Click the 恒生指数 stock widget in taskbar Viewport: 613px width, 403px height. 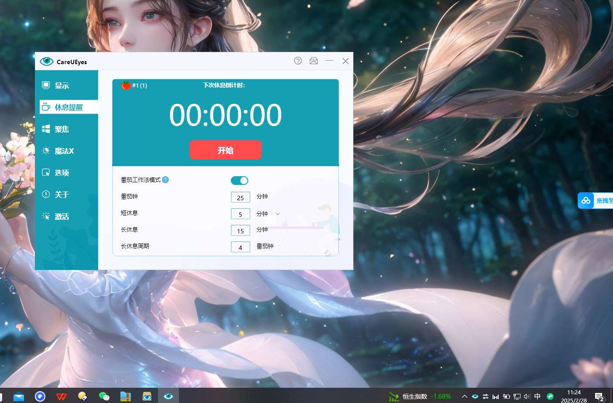point(420,396)
